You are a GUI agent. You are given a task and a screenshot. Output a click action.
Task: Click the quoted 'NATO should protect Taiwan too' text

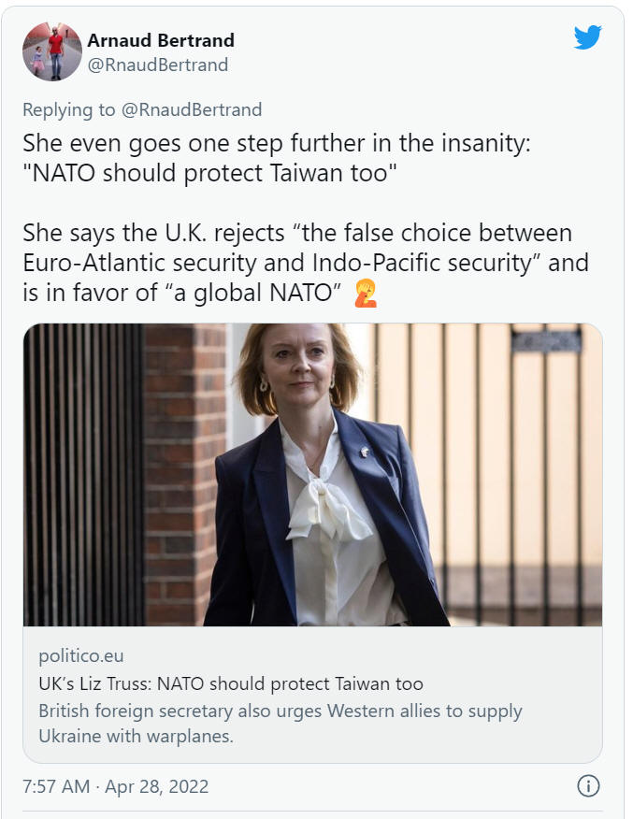(210, 173)
